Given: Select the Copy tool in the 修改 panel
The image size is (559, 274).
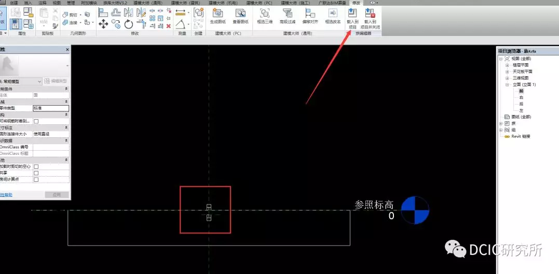Looking at the screenshot, I should tap(116, 24).
